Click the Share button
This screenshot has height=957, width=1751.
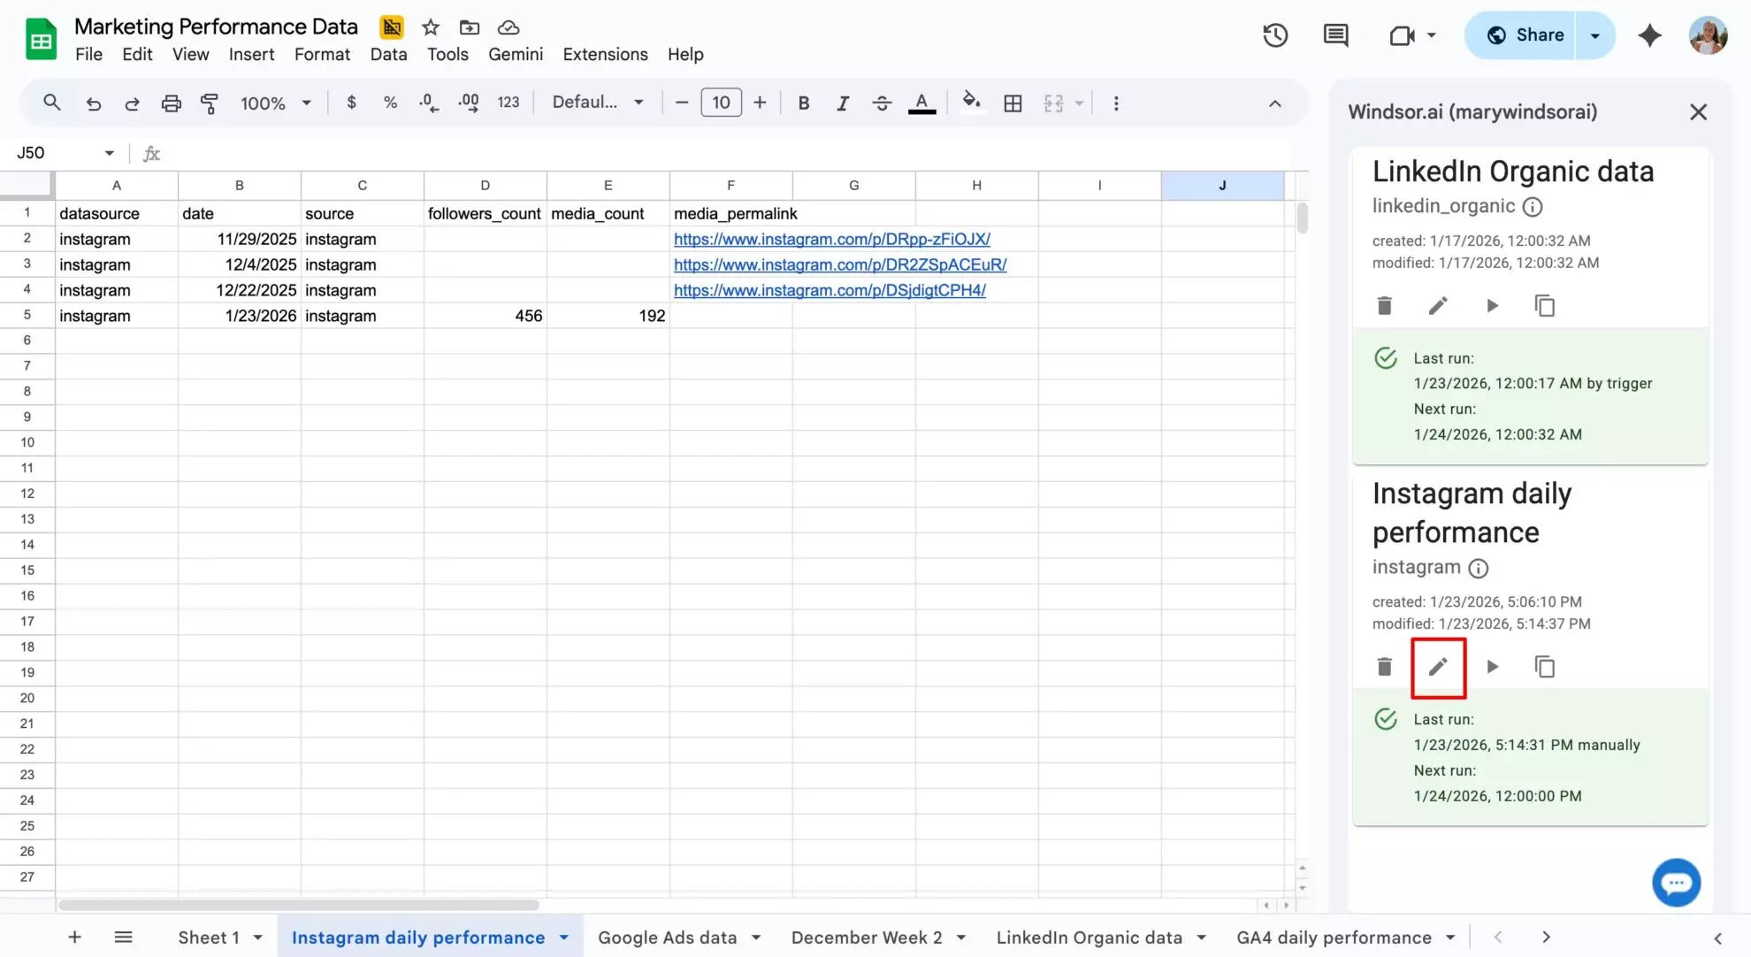click(1525, 35)
